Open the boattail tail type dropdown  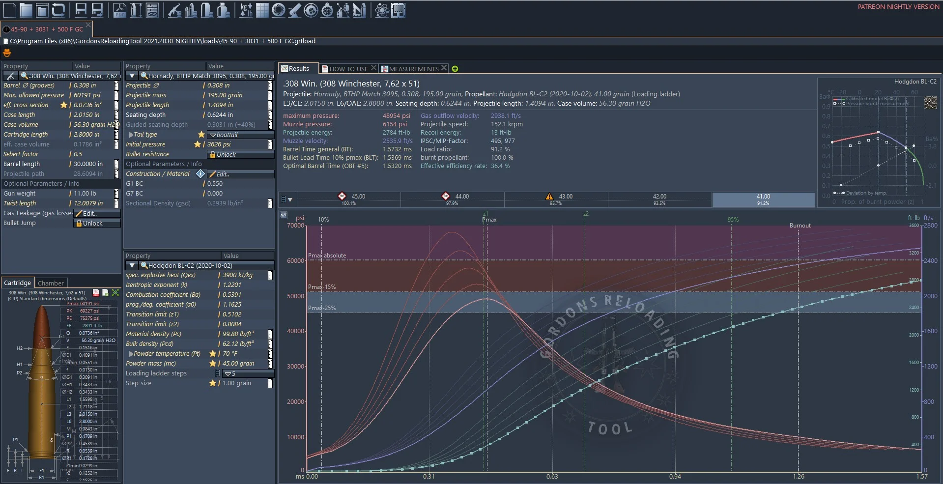pyautogui.click(x=240, y=135)
